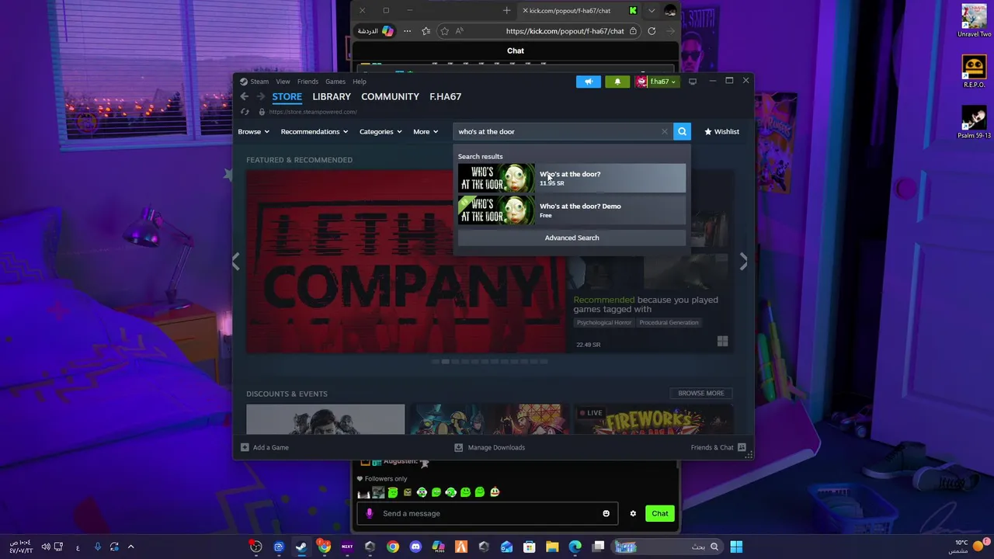The width and height of the screenshot is (994, 559).
Task: Click Procedural Generation tag
Action: (x=669, y=322)
